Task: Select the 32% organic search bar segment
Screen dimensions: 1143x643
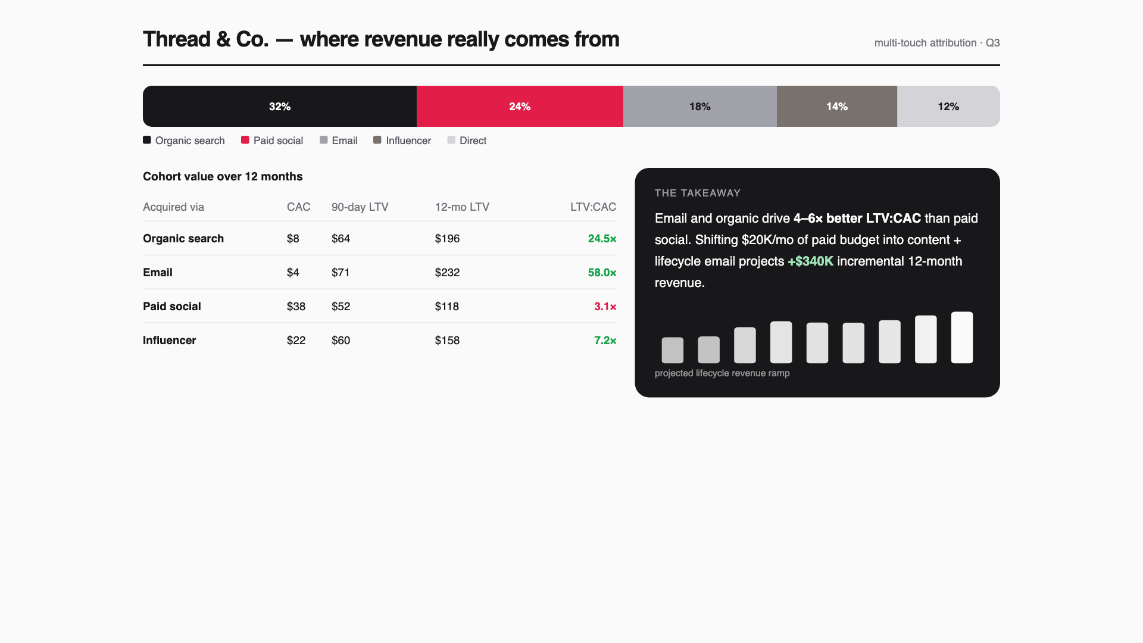Action: point(280,106)
